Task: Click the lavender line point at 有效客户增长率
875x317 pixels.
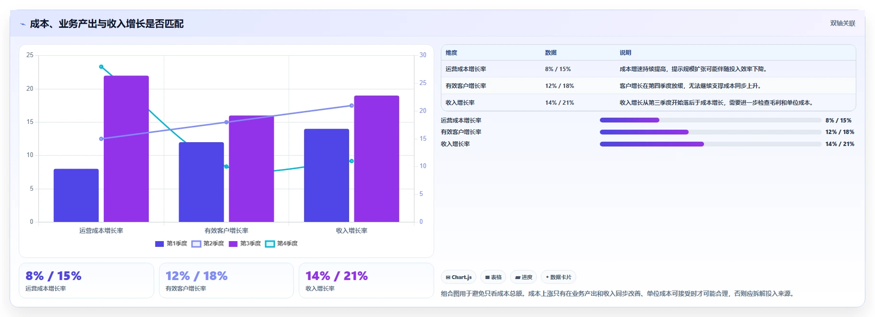Action: pyautogui.click(x=227, y=122)
